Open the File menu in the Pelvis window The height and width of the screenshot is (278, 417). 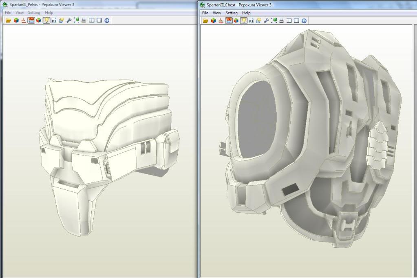coord(8,13)
